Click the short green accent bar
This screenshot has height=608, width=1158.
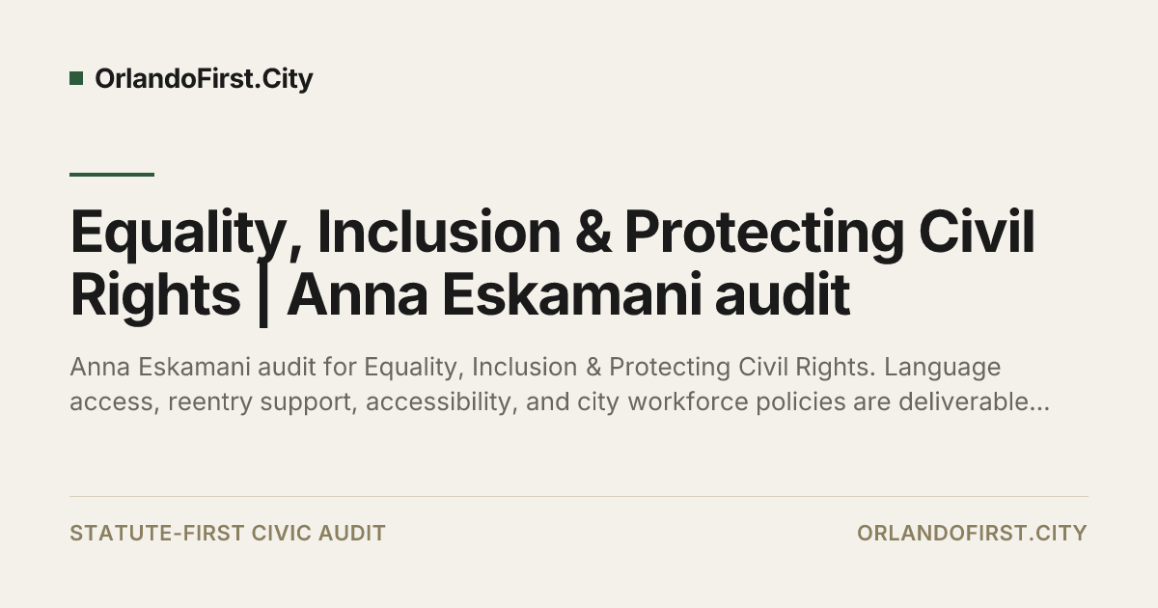(112, 175)
